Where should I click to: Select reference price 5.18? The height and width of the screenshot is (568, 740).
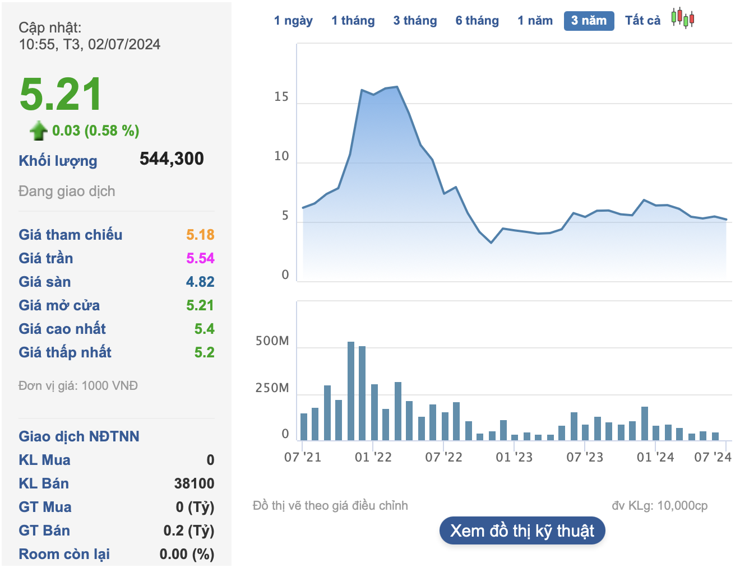click(200, 235)
